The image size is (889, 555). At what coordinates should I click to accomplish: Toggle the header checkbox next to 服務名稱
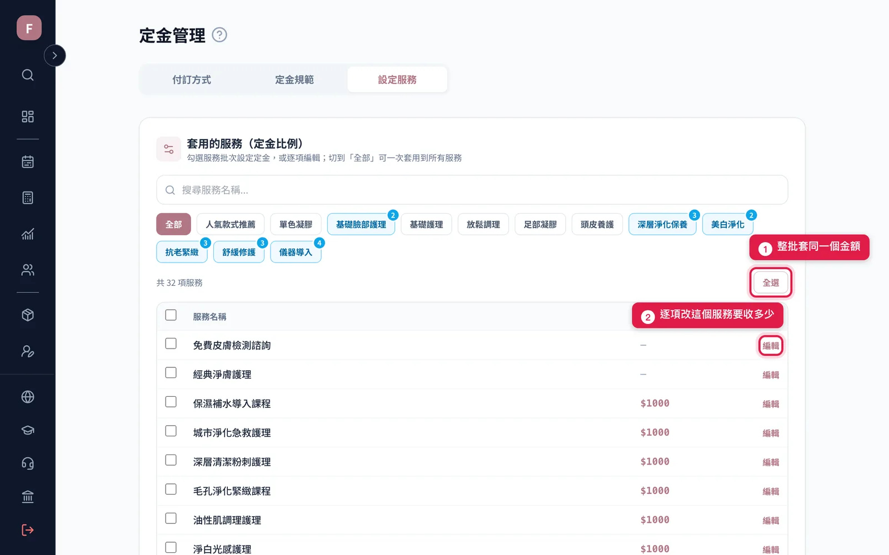[x=171, y=315]
